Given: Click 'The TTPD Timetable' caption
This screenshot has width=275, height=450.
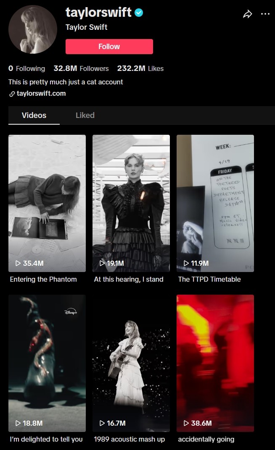Looking at the screenshot, I should [209, 279].
